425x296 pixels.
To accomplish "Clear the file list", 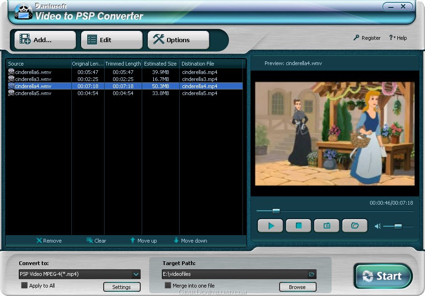I will [x=96, y=241].
